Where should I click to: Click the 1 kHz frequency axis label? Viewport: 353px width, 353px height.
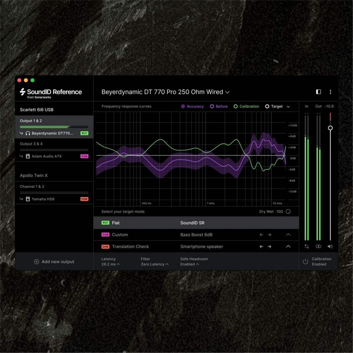click(x=211, y=203)
